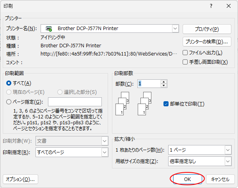The height and width of the screenshot is (188, 238).
Task: Increase copies with the up spinner arrow
Action: 163,82
